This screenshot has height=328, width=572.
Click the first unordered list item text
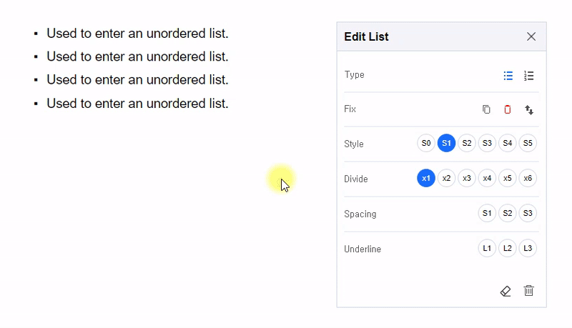tap(137, 33)
